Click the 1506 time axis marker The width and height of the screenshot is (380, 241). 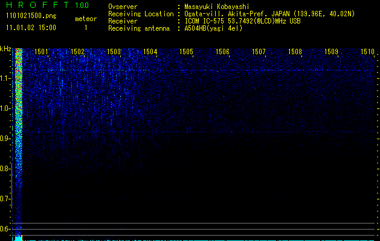pos(223,52)
